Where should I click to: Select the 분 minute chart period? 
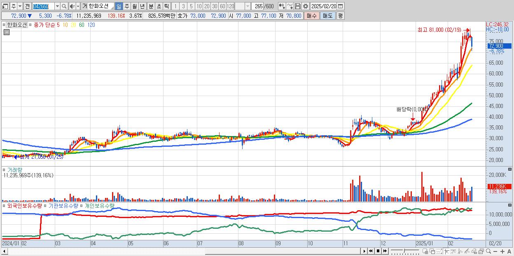[x=151, y=6]
